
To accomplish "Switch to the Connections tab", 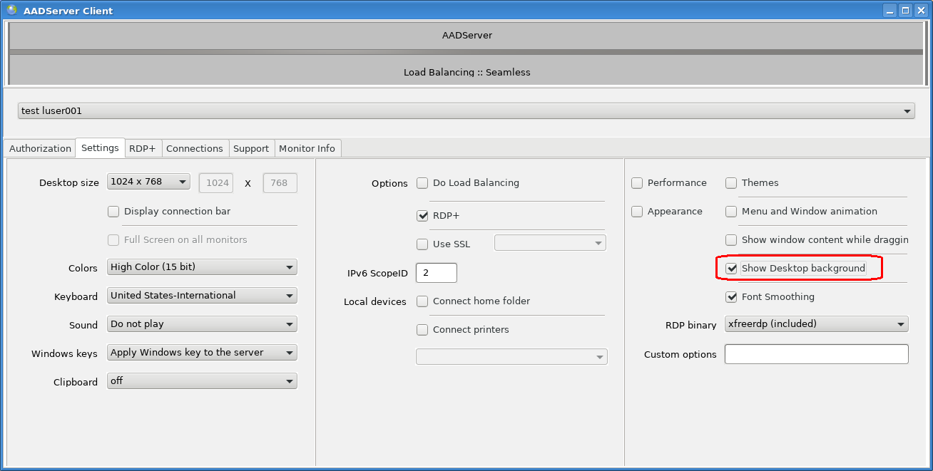I will (x=195, y=148).
